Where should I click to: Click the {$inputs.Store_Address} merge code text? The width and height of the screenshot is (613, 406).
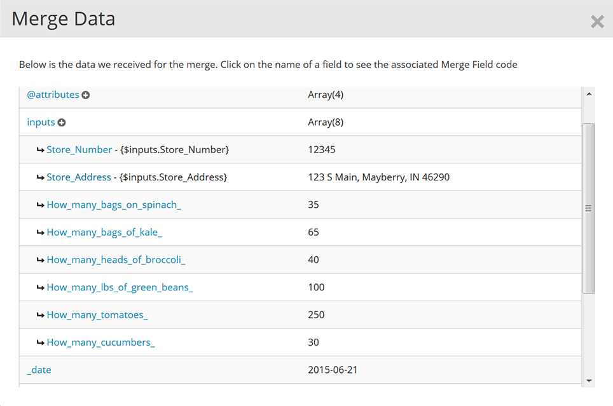pos(173,177)
